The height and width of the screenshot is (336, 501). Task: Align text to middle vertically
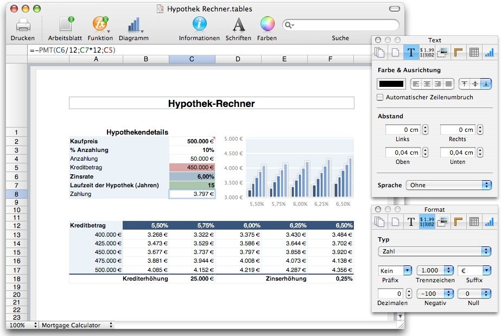pos(475,84)
